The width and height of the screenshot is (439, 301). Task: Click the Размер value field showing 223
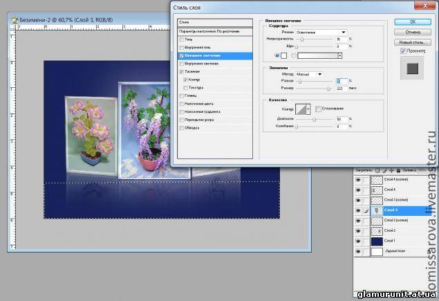pyautogui.click(x=342, y=89)
